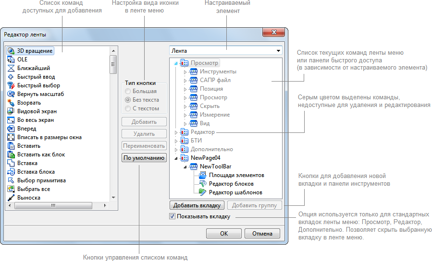Click the Вперед command icon
This screenshot has width=432, height=261.
pos(11,129)
